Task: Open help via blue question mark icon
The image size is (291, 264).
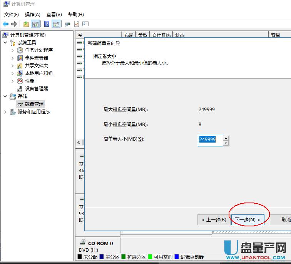Action: click(47, 24)
